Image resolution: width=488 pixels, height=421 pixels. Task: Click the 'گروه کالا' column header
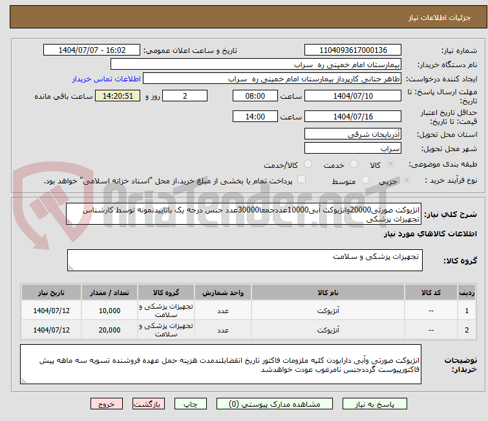[166, 293]
